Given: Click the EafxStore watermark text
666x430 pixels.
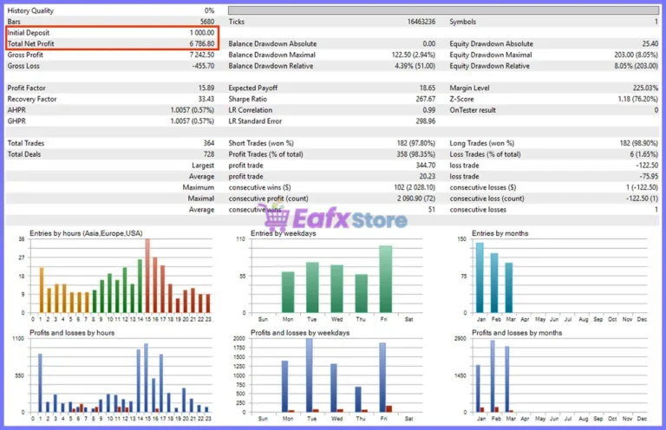Looking at the screenshot, I should [349, 219].
